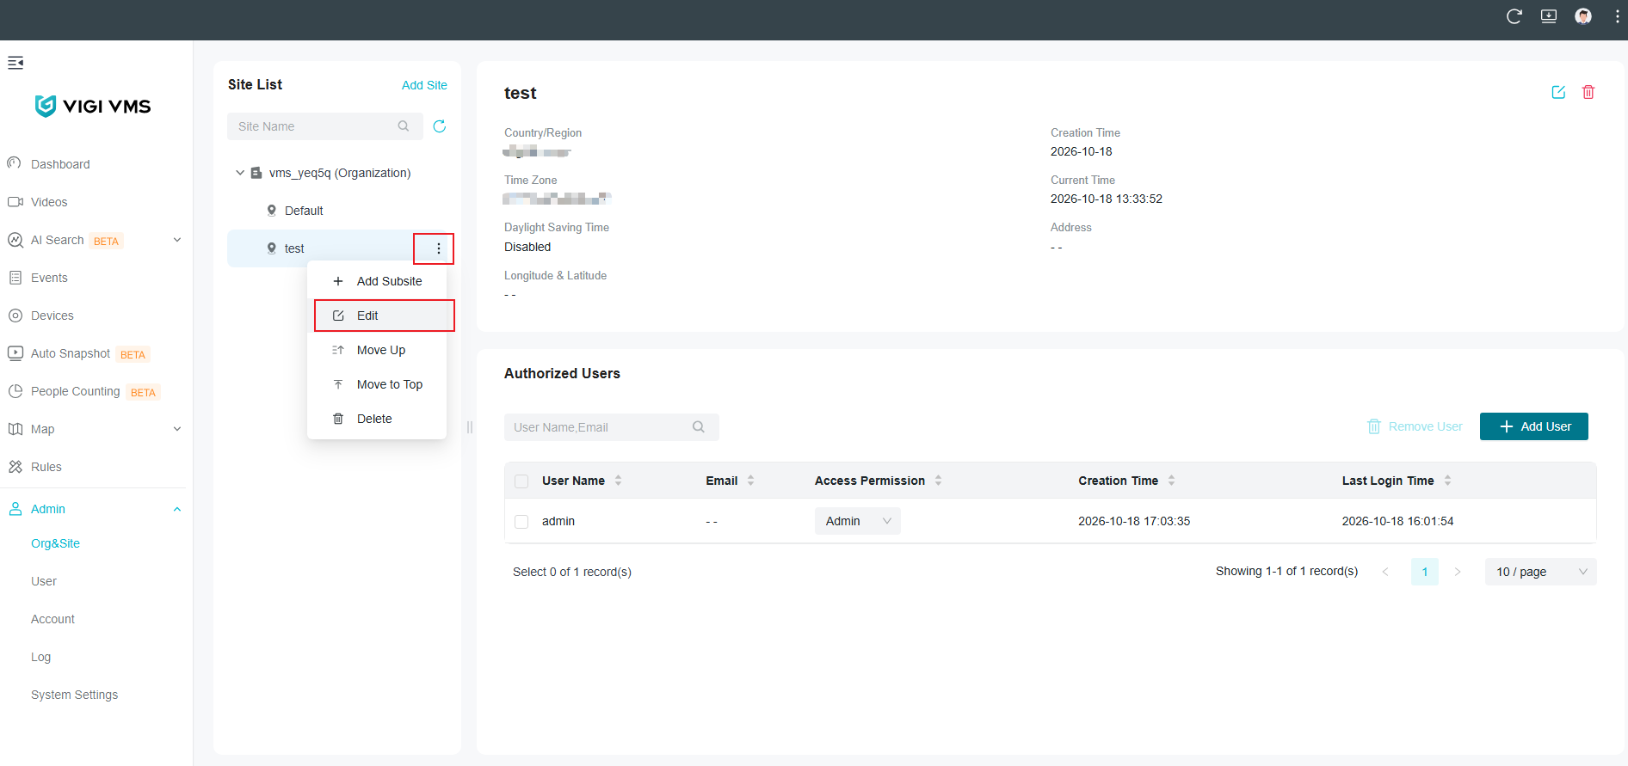The image size is (1628, 766).
Task: Open the user avatar in top bar
Action: point(1583,16)
